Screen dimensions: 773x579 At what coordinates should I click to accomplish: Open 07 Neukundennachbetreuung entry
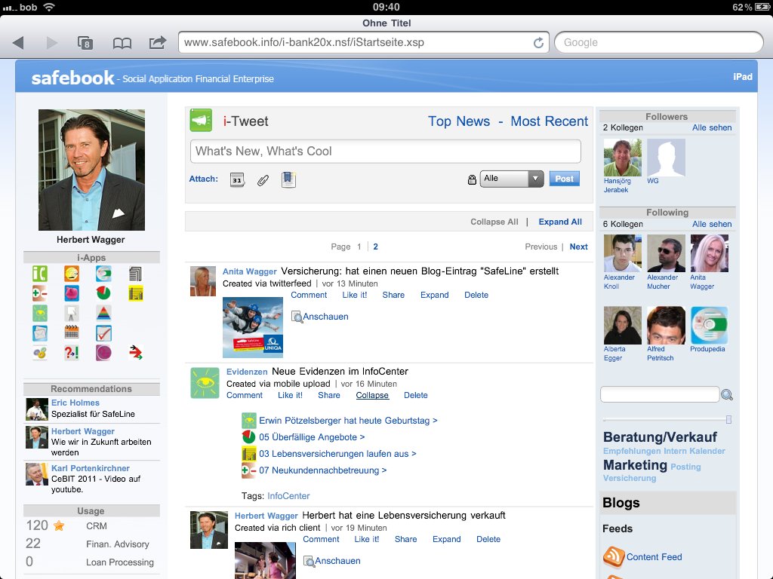(323, 470)
